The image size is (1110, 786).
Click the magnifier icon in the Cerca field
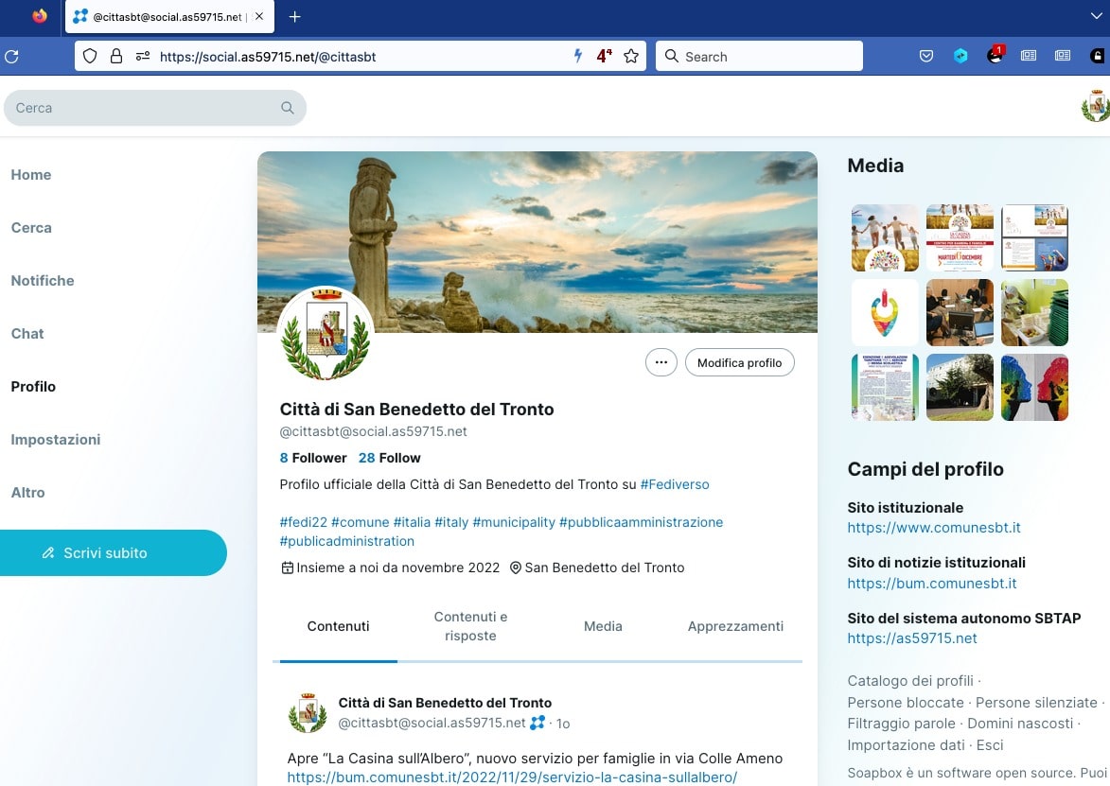click(x=288, y=108)
